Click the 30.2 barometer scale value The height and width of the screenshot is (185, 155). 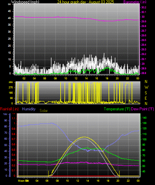click(144, 7)
